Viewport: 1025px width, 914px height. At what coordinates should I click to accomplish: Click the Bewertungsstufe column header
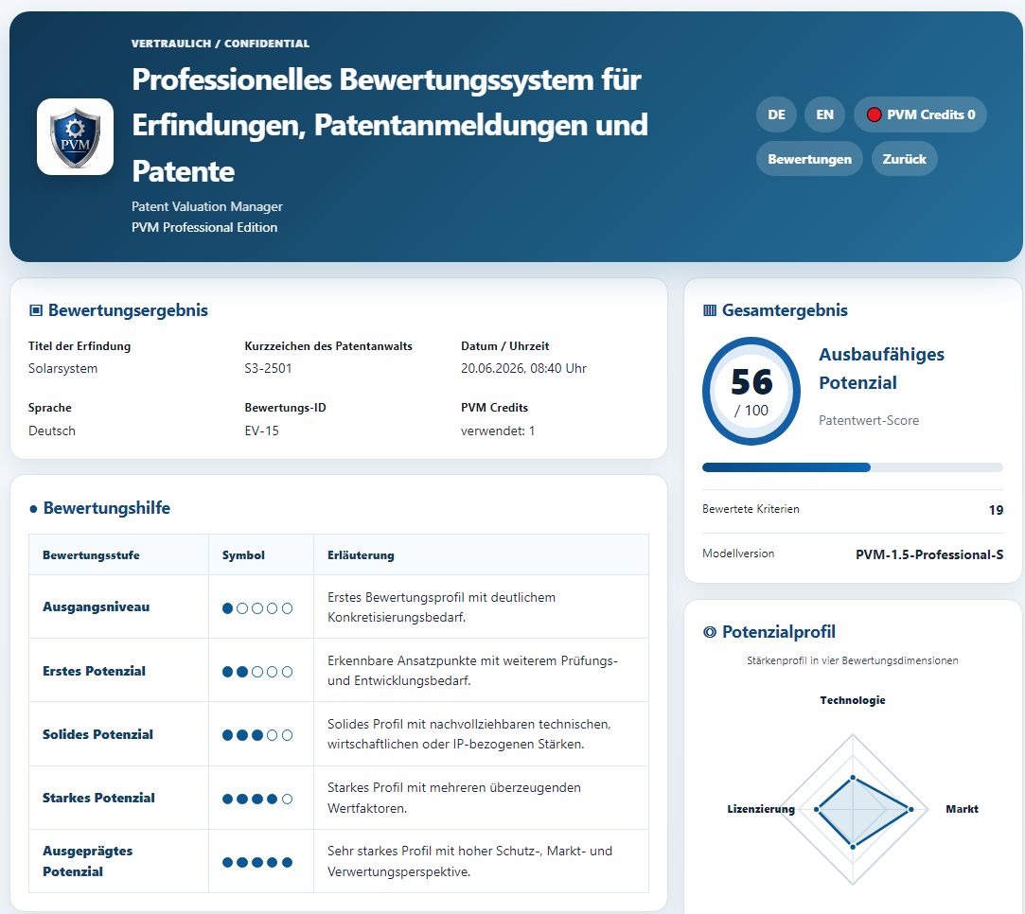tap(91, 555)
